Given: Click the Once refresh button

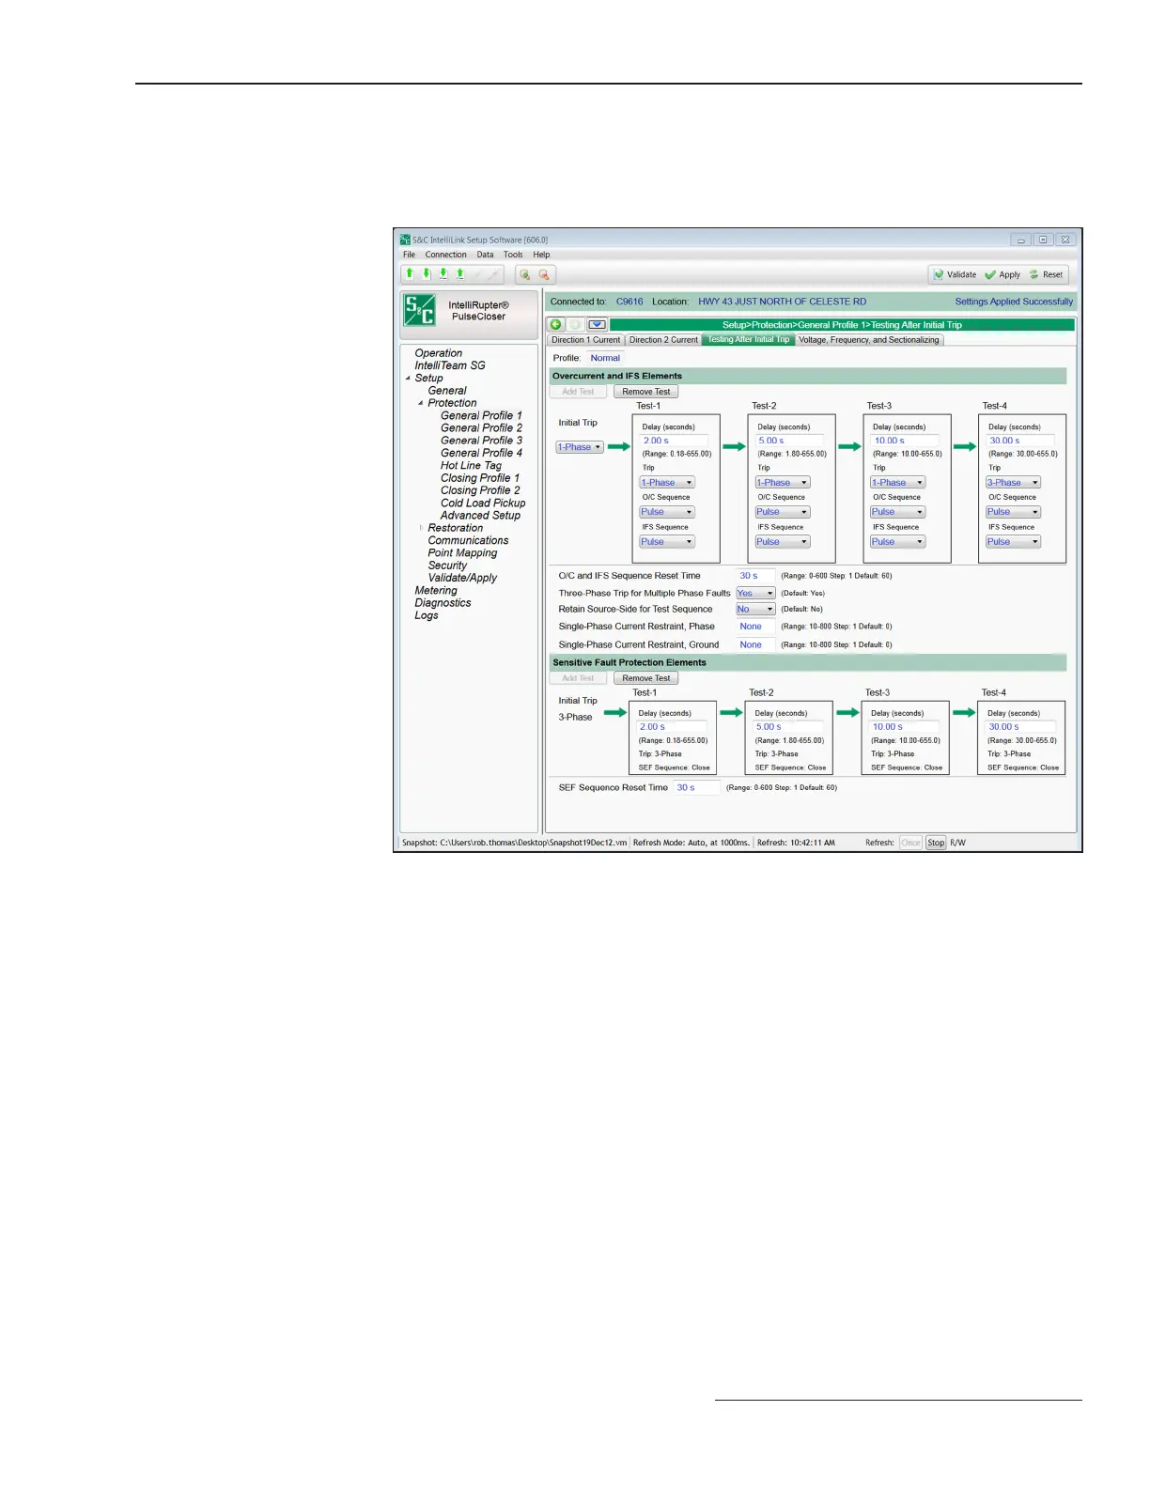Looking at the screenshot, I should [x=910, y=843].
